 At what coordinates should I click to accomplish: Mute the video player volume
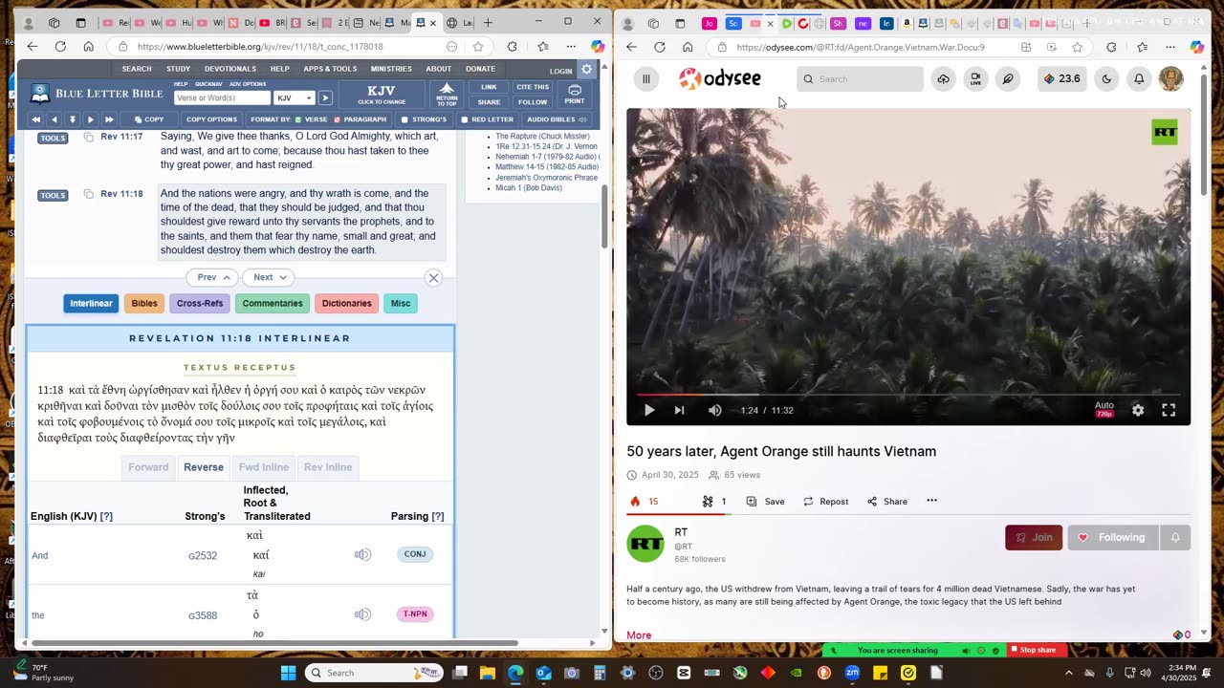[x=715, y=410]
